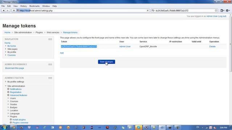The width and height of the screenshot is (232, 130).
Task: Expand My home in navigation
Action: click(x=12, y=46)
